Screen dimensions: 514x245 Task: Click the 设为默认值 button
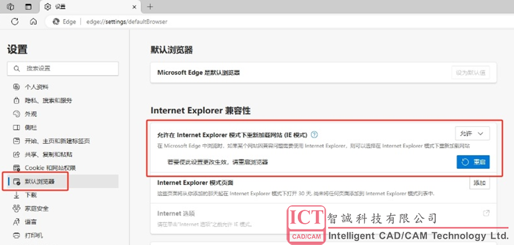pos(470,73)
